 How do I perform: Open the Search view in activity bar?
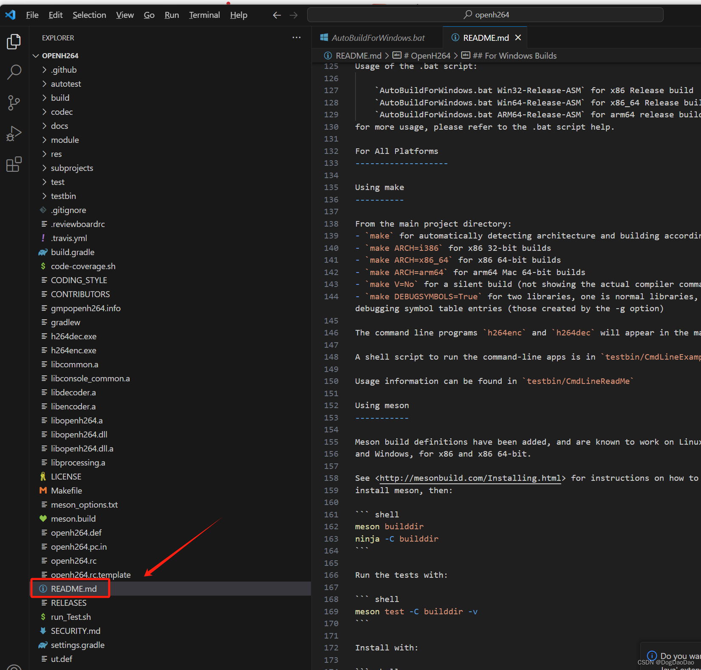pos(14,72)
